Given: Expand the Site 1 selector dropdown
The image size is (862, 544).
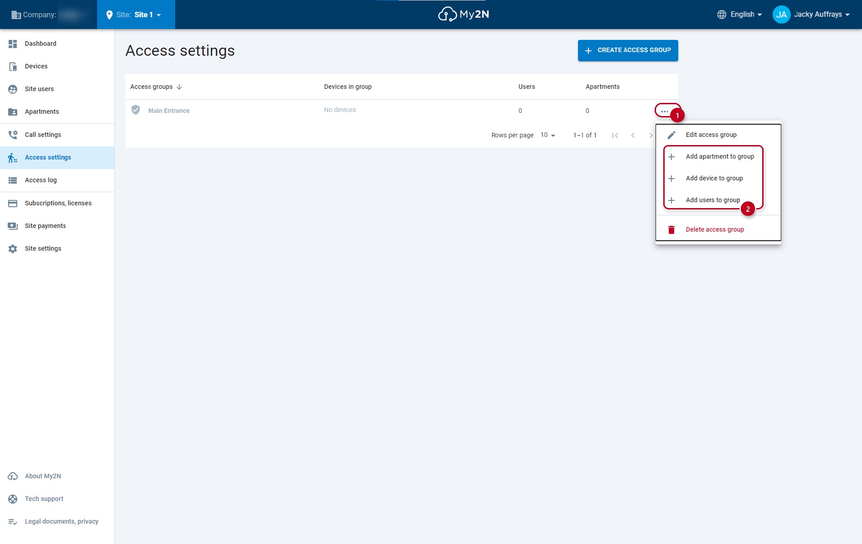Looking at the screenshot, I should (x=136, y=15).
